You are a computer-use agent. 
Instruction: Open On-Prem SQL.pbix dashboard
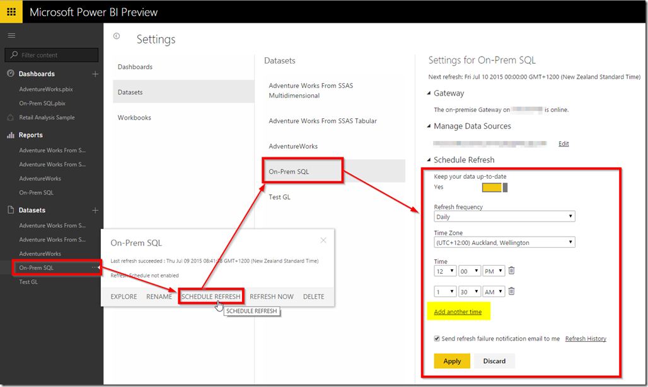[x=42, y=103]
